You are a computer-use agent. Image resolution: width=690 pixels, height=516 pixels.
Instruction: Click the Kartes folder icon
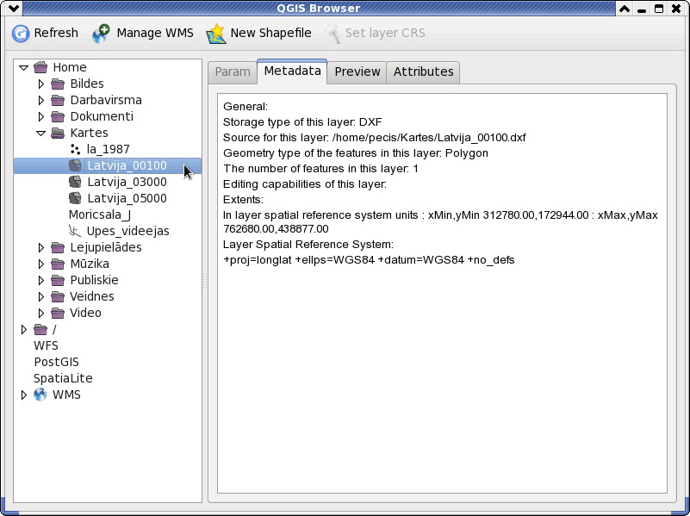tap(58, 133)
